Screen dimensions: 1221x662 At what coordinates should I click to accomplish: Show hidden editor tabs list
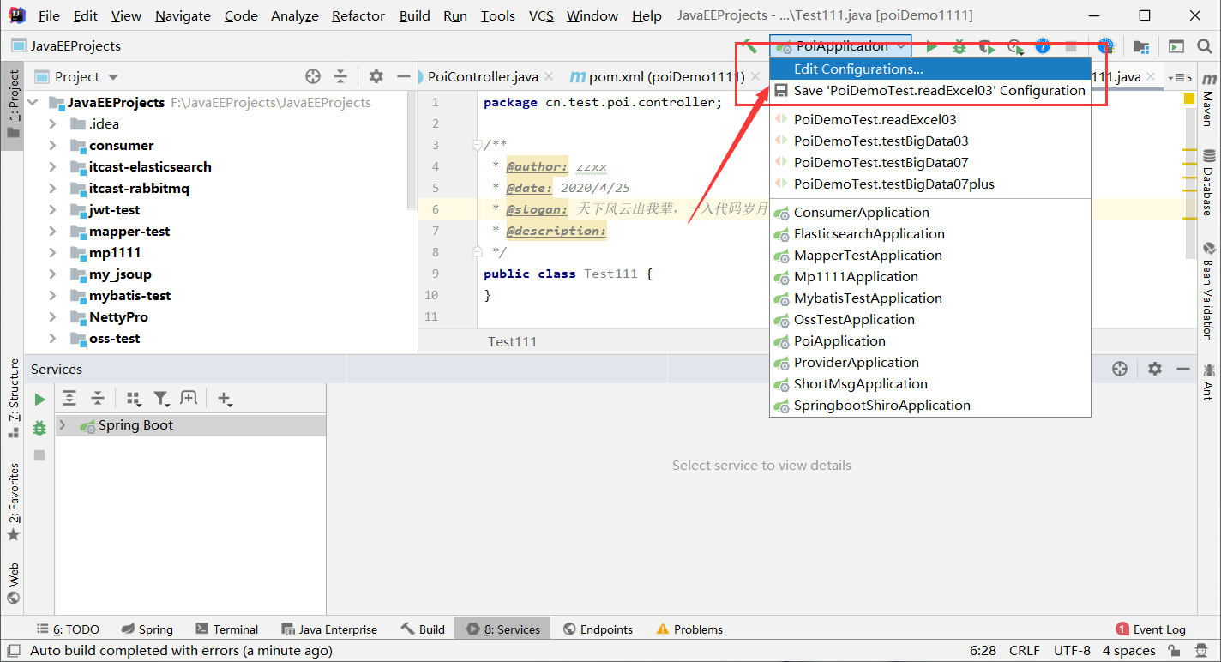click(x=1181, y=77)
